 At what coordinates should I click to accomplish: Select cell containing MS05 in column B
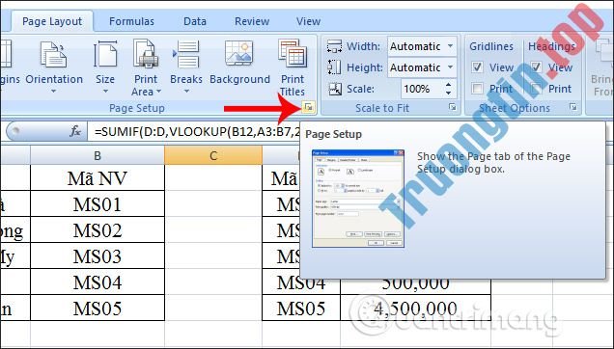pos(98,308)
